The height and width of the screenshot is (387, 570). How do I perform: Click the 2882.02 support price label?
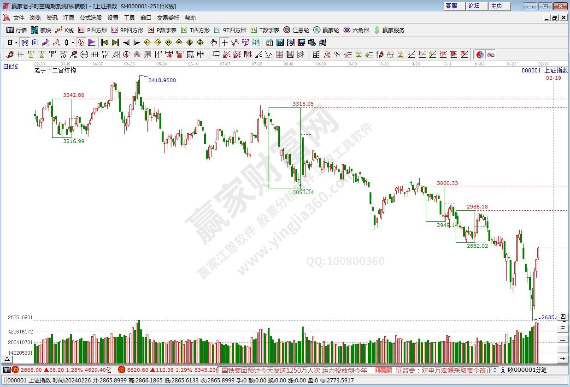click(x=477, y=246)
